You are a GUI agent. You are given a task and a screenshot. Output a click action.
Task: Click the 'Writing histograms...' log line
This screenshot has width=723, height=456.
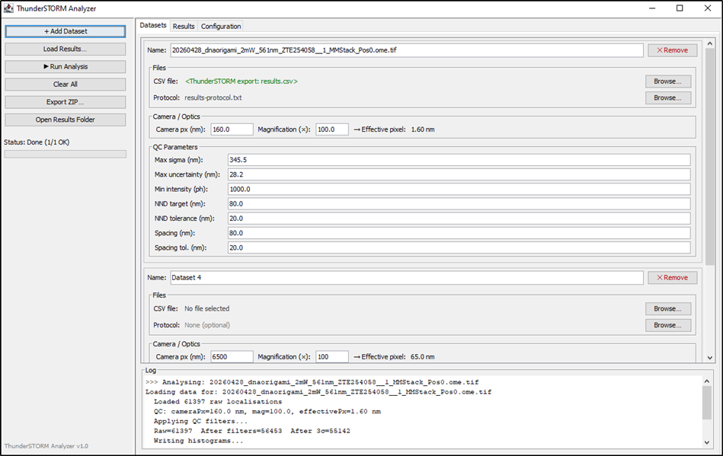pyautogui.click(x=199, y=441)
